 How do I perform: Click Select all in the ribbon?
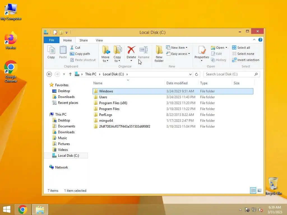241,48
